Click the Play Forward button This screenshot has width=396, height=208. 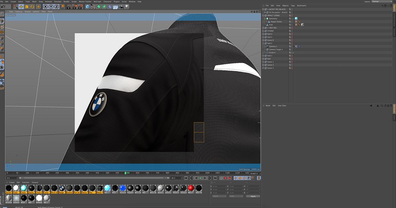point(200,178)
